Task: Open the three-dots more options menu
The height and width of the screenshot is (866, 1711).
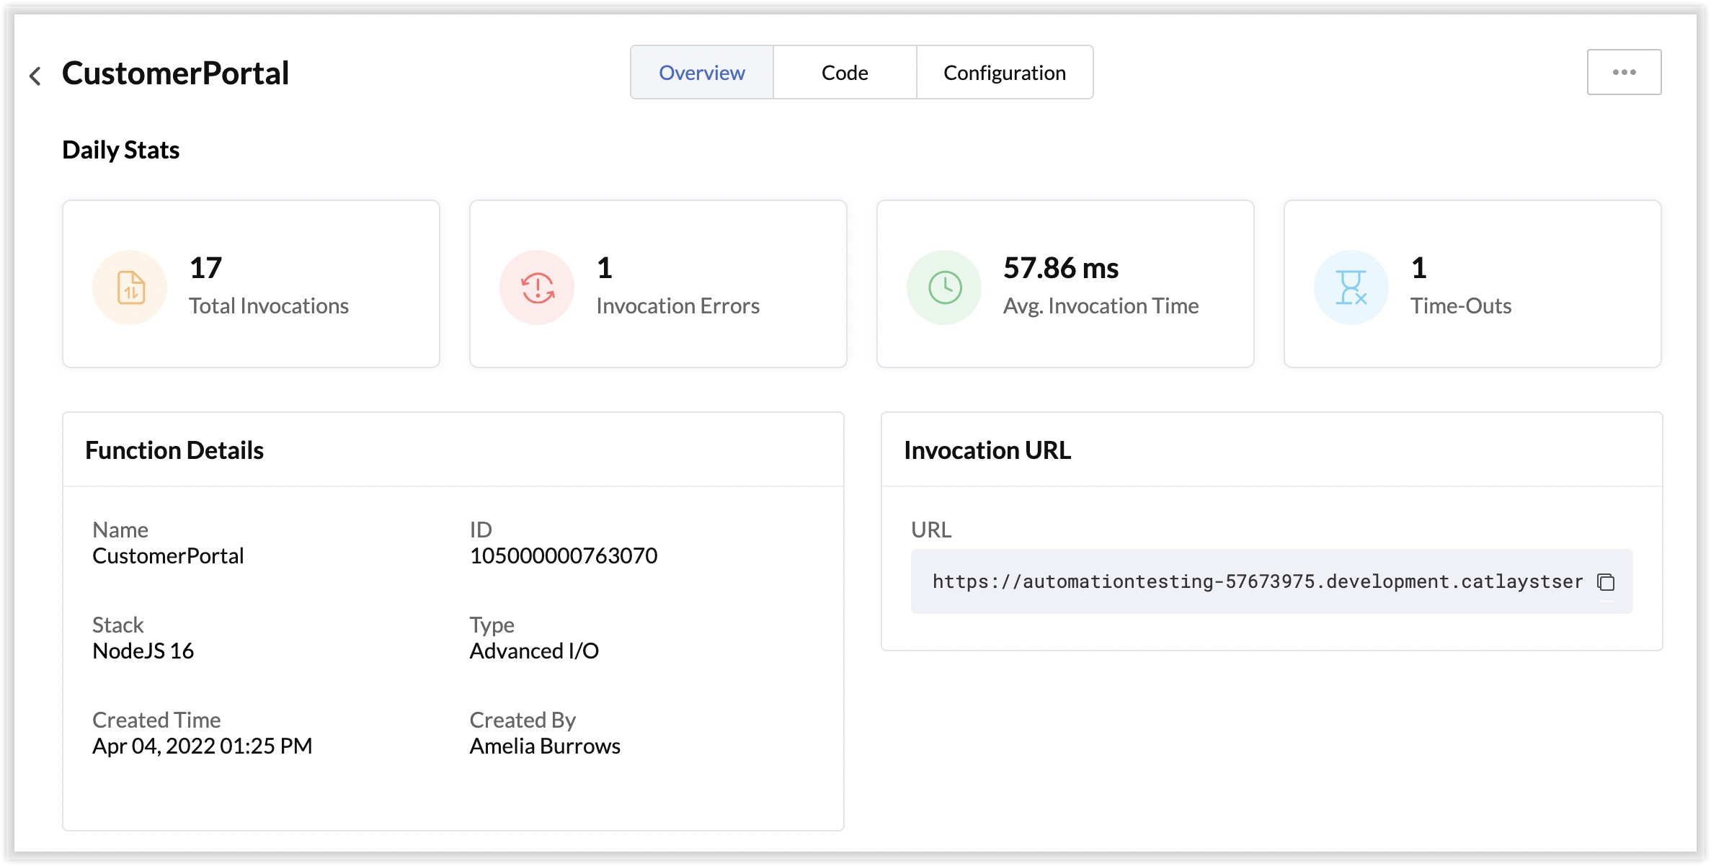Action: point(1624,72)
